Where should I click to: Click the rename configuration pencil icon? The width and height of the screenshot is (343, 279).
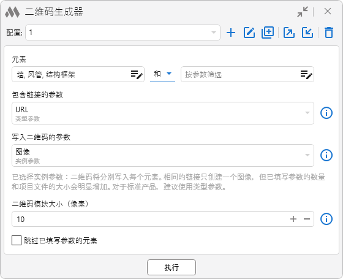click(249, 33)
